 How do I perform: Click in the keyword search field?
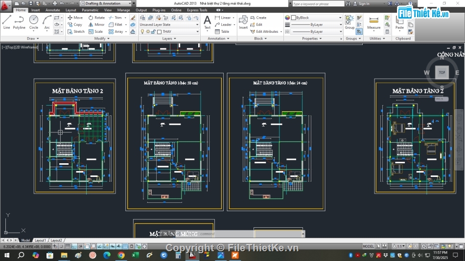318,4
